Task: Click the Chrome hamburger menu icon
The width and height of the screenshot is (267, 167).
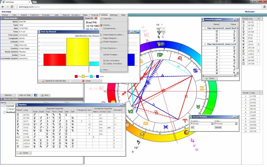Action: (264, 6)
